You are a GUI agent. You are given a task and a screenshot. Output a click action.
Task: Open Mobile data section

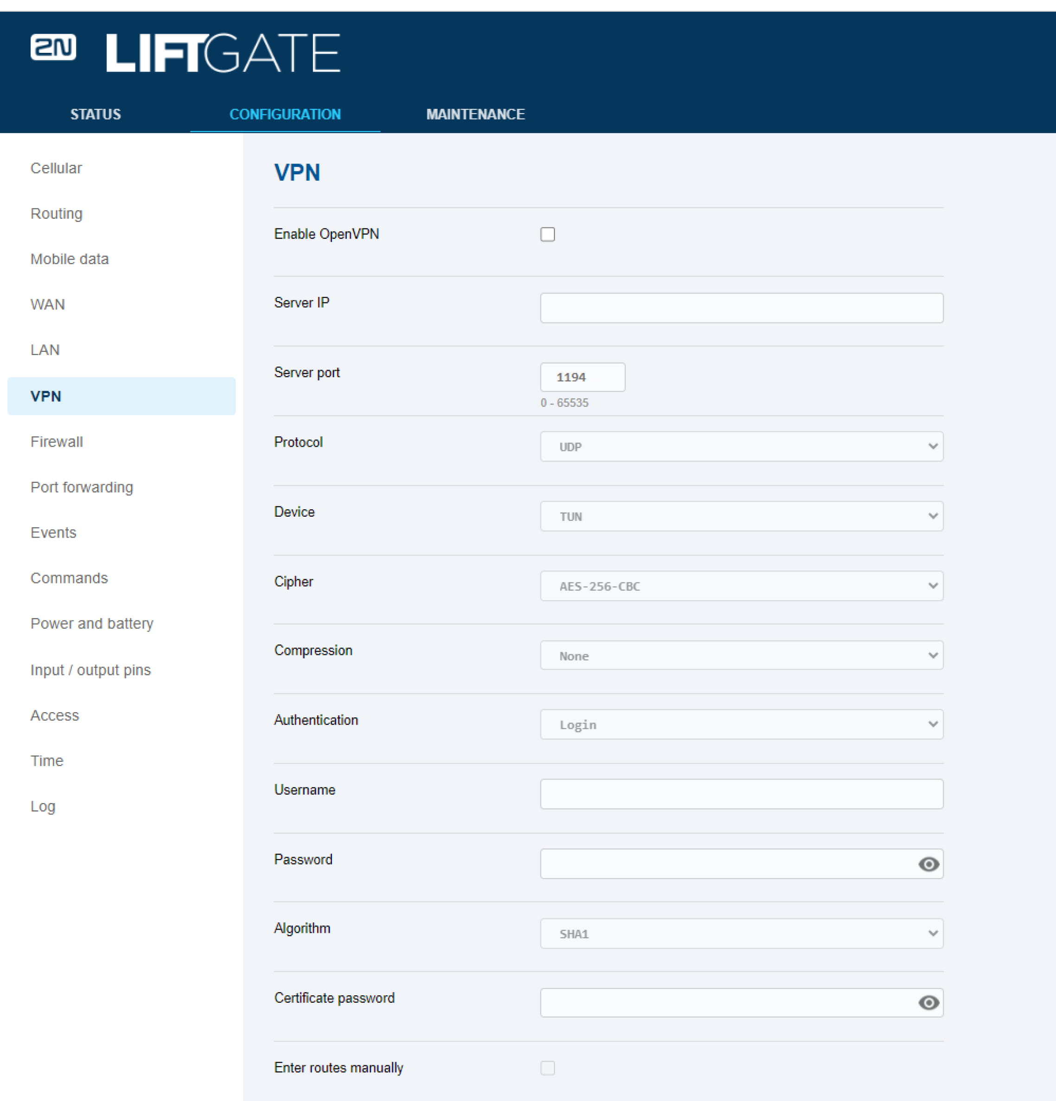tap(70, 259)
